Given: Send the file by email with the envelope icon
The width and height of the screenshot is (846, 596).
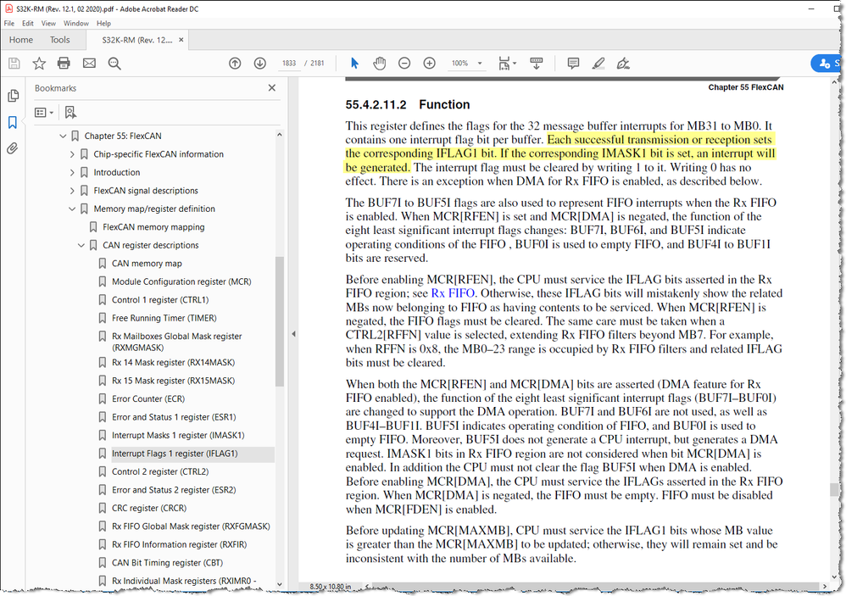Looking at the screenshot, I should point(89,63).
